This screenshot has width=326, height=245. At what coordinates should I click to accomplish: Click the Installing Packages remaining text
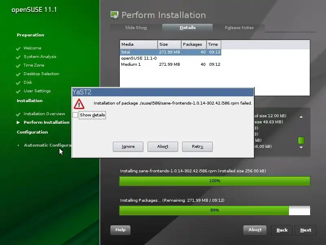[x=172, y=200]
